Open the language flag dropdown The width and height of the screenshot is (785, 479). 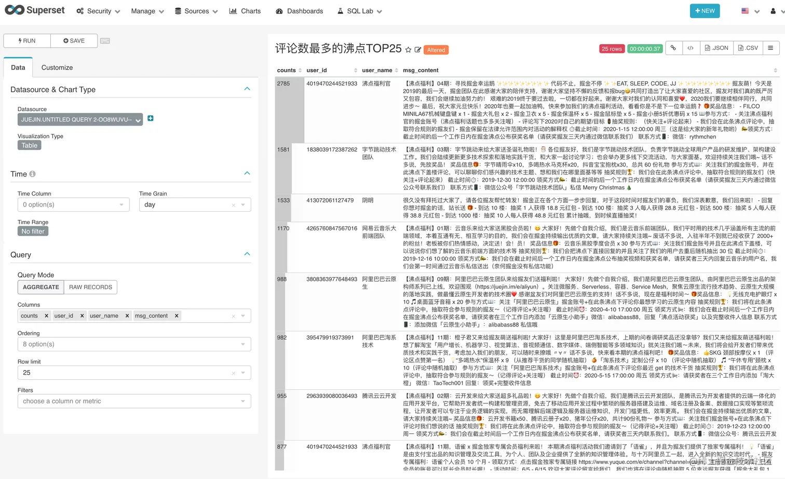click(750, 11)
